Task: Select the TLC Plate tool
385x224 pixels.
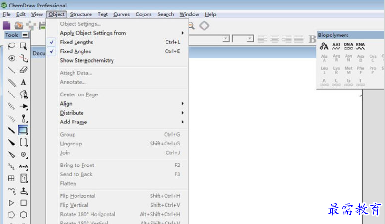Action: [23, 179]
